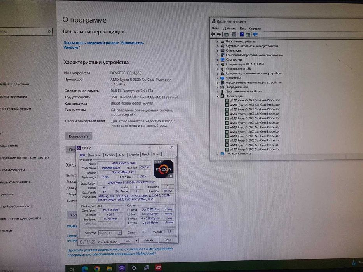This screenshot has height=272, width=363.
Task: Open File Explorer from the taskbar
Action: tap(109, 268)
